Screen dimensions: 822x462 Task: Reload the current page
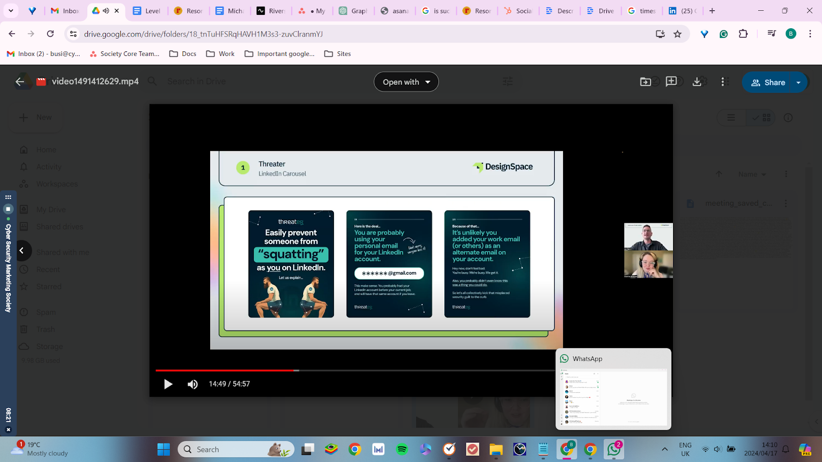point(50,34)
